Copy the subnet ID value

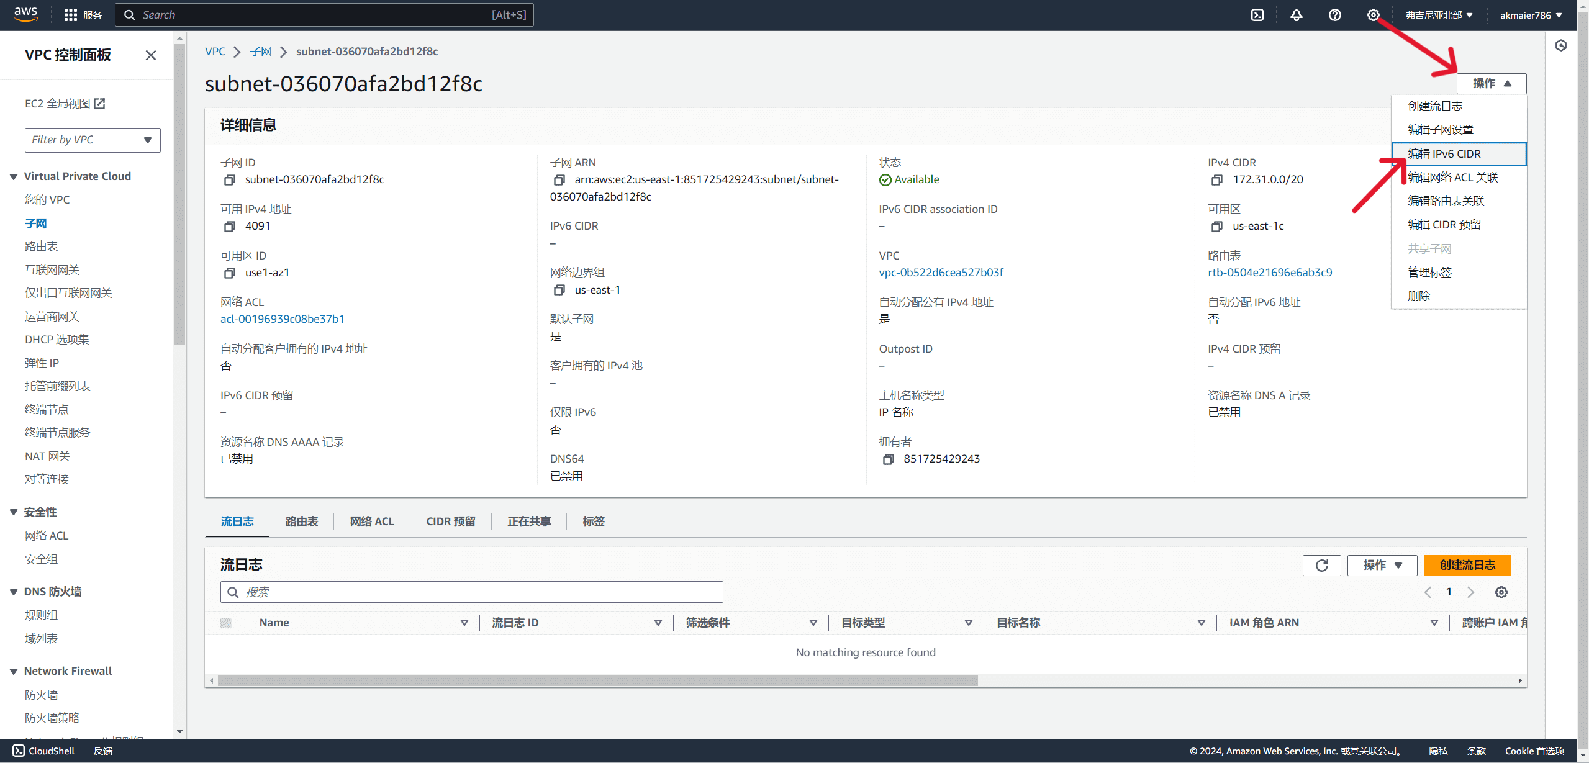229,180
